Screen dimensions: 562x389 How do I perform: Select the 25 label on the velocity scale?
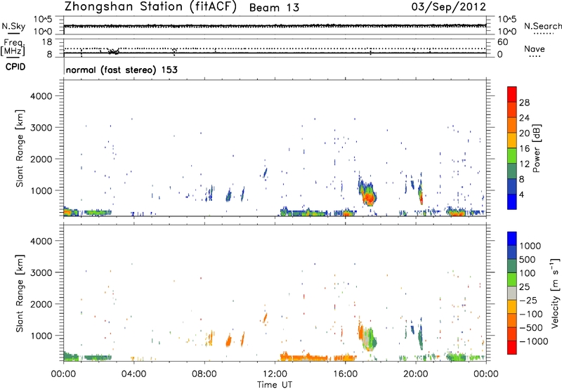(524, 287)
